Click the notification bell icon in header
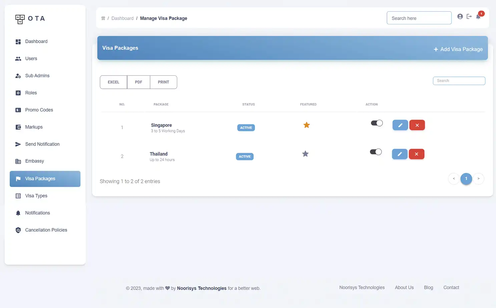This screenshot has height=308, width=496. tap(478, 17)
